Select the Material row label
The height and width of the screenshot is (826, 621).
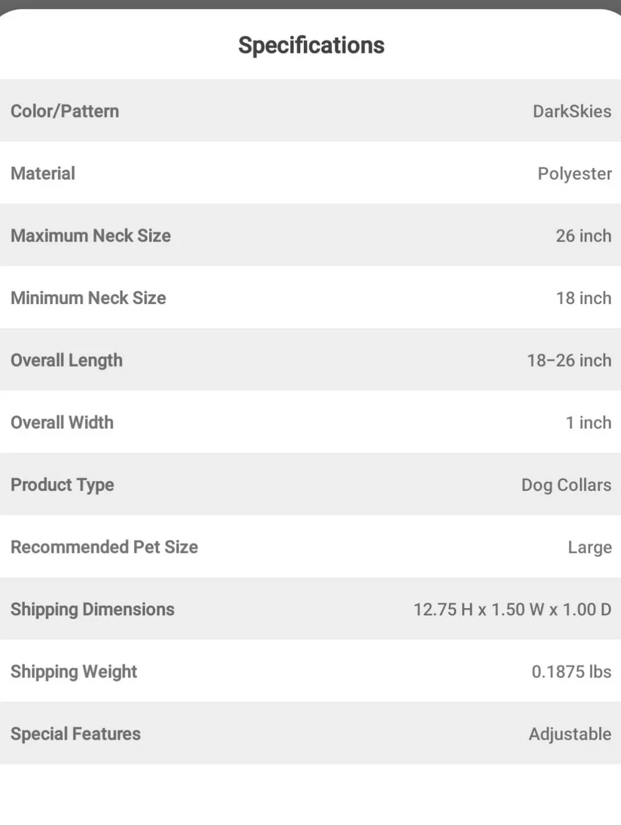(43, 173)
